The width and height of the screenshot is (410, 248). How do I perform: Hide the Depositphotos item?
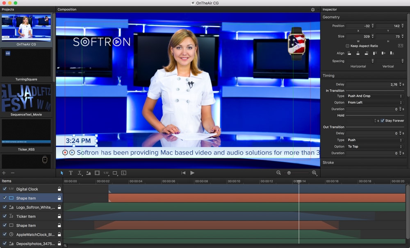(x=5, y=243)
